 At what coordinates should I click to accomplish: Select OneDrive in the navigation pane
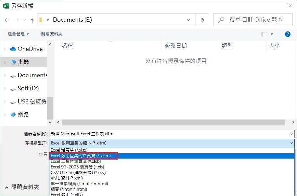(x=30, y=49)
